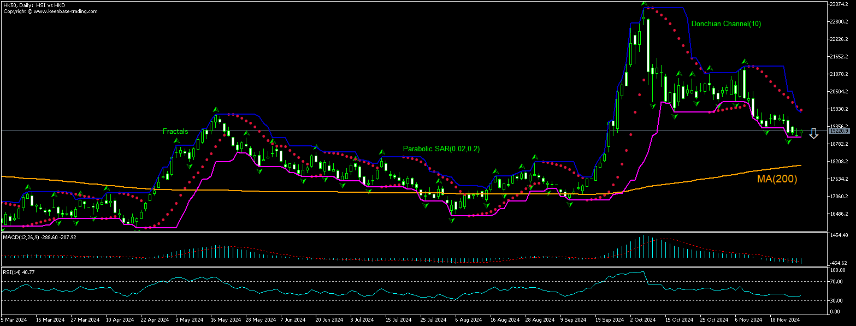Image resolution: width=856 pixels, height=326 pixels.
Task: Click the MACD(12,26,9) indicator header
Action: 38,237
